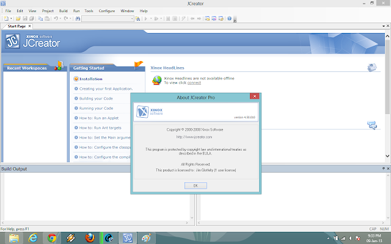Open the document tab list dropdown arrow
Screen dimensions: 391x244
click(x=384, y=26)
